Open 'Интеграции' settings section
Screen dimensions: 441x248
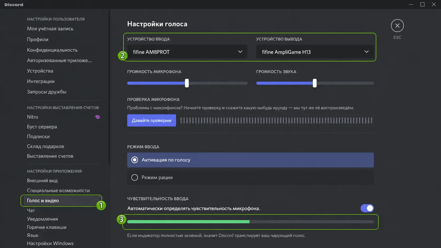click(41, 81)
